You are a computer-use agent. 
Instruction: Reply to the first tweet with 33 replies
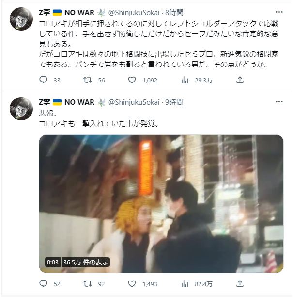(x=43, y=80)
